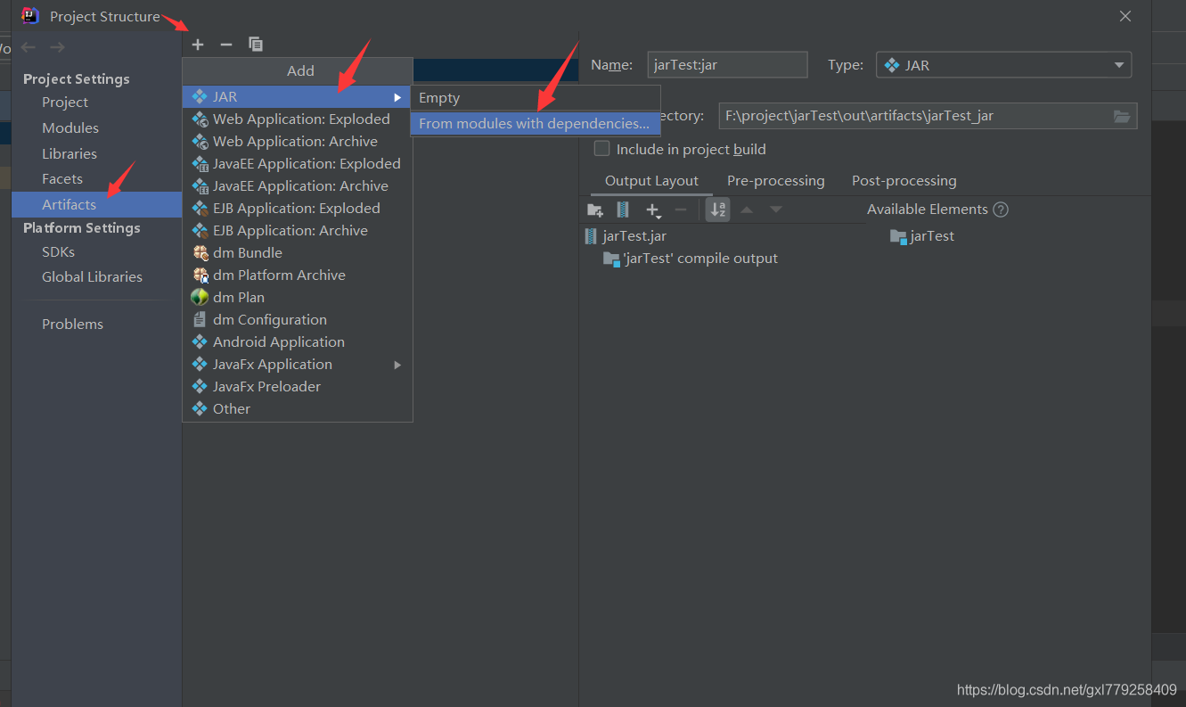
Task: Click the Name field containing jarTest:jar
Action: (727, 65)
